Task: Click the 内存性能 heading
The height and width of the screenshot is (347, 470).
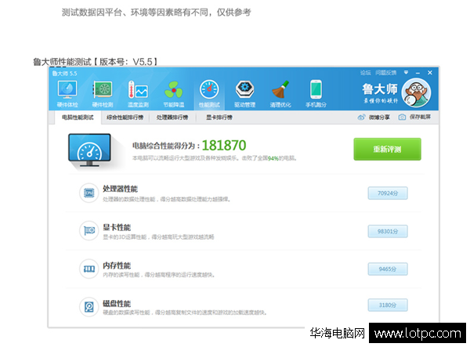Action: click(117, 266)
